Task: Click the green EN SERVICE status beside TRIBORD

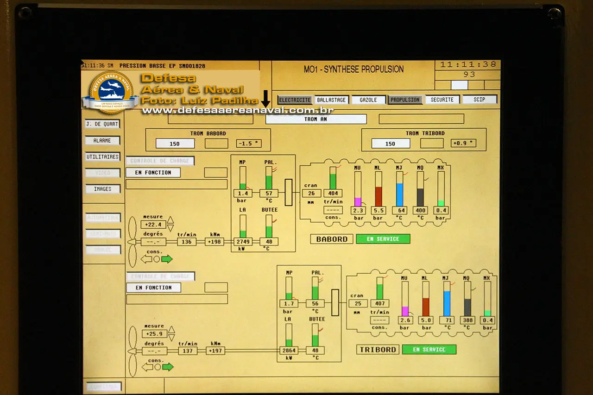Action: coord(429,350)
